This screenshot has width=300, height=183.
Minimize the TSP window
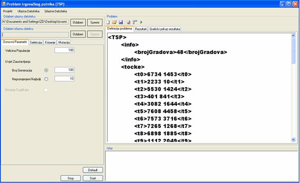[x=283, y=4]
